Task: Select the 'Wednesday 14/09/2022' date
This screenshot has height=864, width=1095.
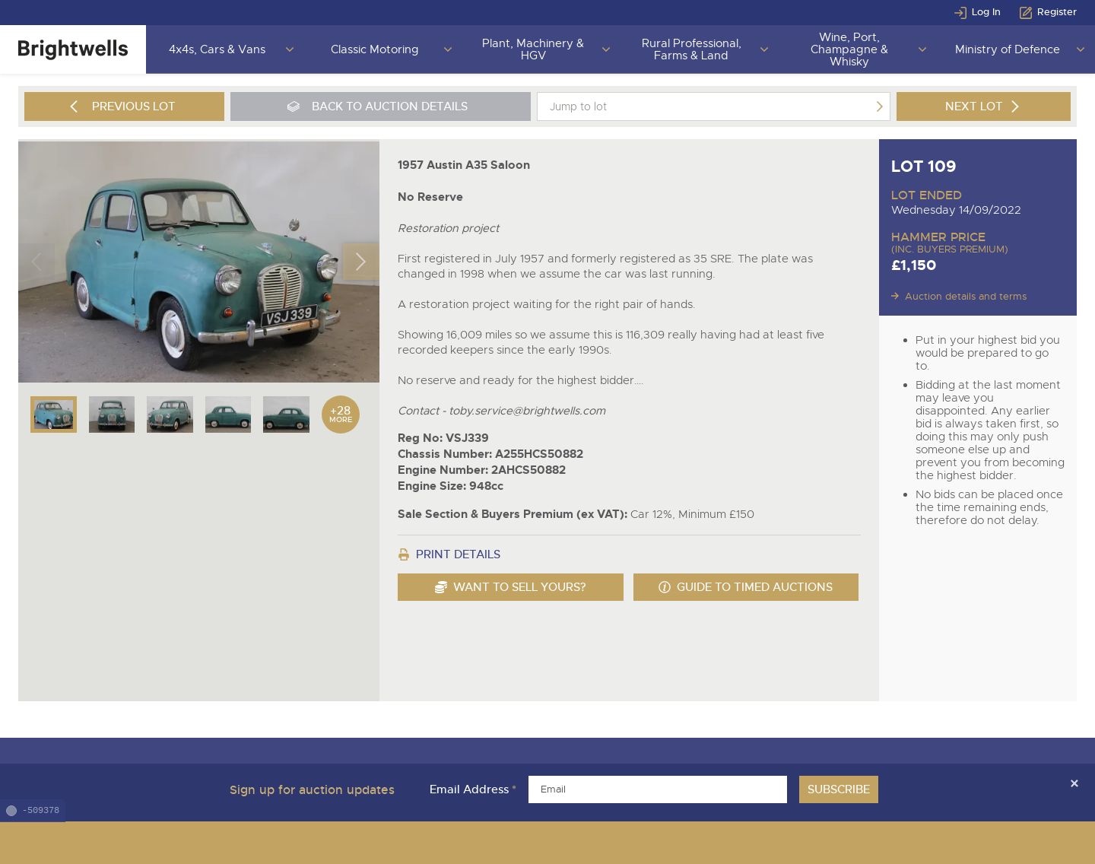Action: tap(956, 210)
